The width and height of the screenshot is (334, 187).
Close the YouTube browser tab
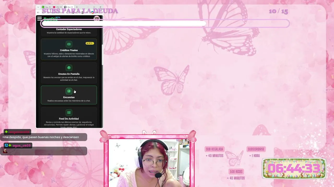coord(61,7)
